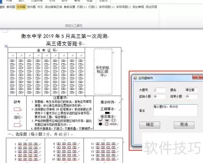
Task: Choose 添加禁答区域 in the toolbar
Action: pyautogui.click(x=53, y=7)
